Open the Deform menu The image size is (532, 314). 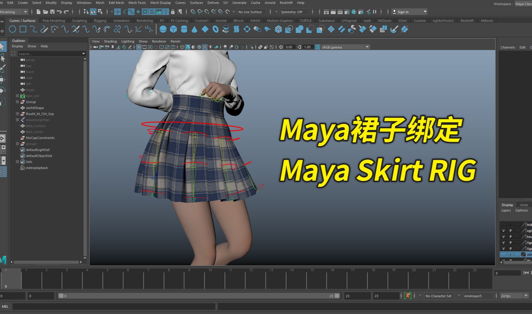213,3
